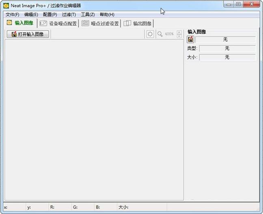
Task: Switch to the 输出图像 tab
Action: (x=138, y=23)
